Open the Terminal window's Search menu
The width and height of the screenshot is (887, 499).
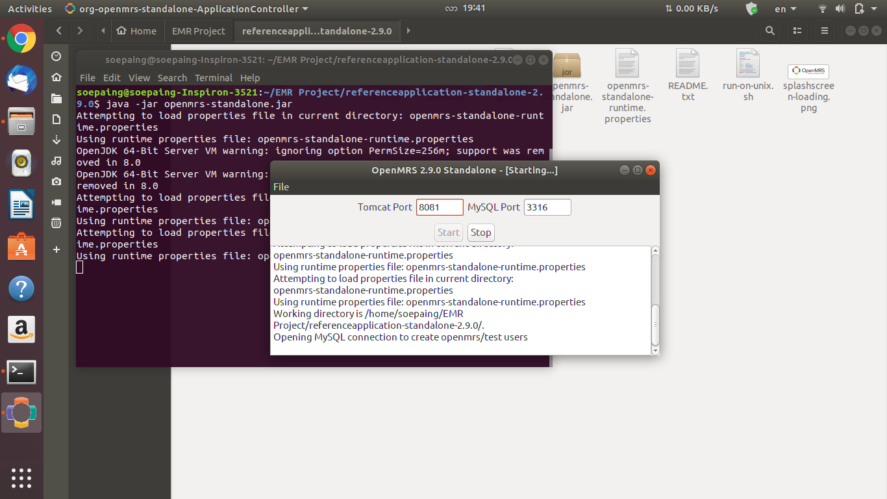(x=172, y=77)
